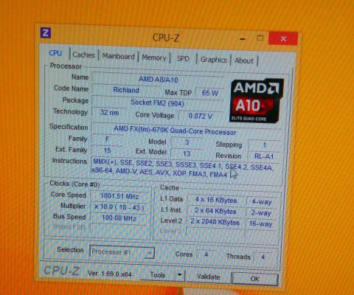Click the Max TDP value 65 W
The image size is (354, 295).
click(209, 93)
